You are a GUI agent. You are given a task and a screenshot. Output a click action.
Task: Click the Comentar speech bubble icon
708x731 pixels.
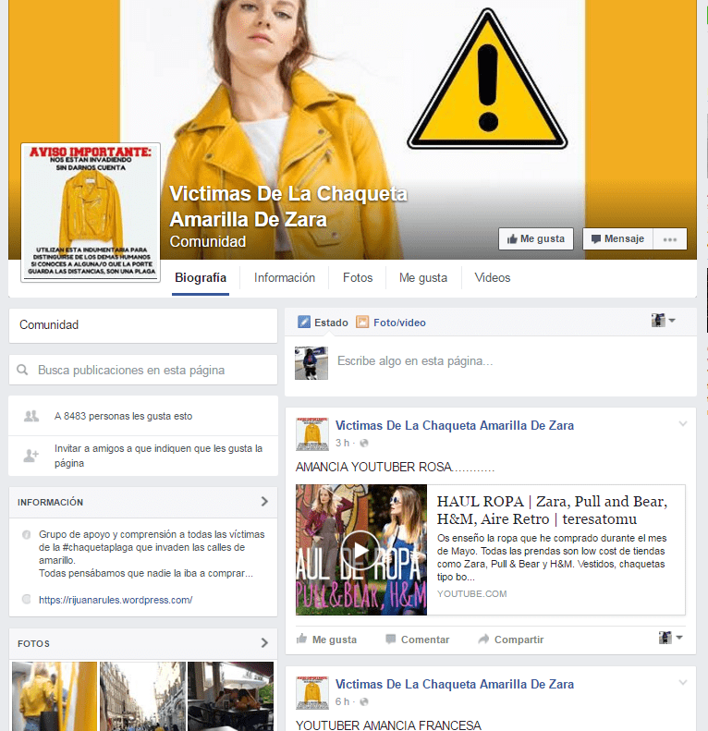pyautogui.click(x=391, y=640)
